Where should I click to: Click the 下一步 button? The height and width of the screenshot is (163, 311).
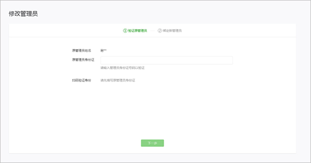pos(152,143)
